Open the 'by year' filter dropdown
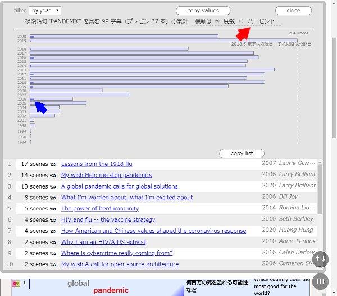 click(x=45, y=10)
